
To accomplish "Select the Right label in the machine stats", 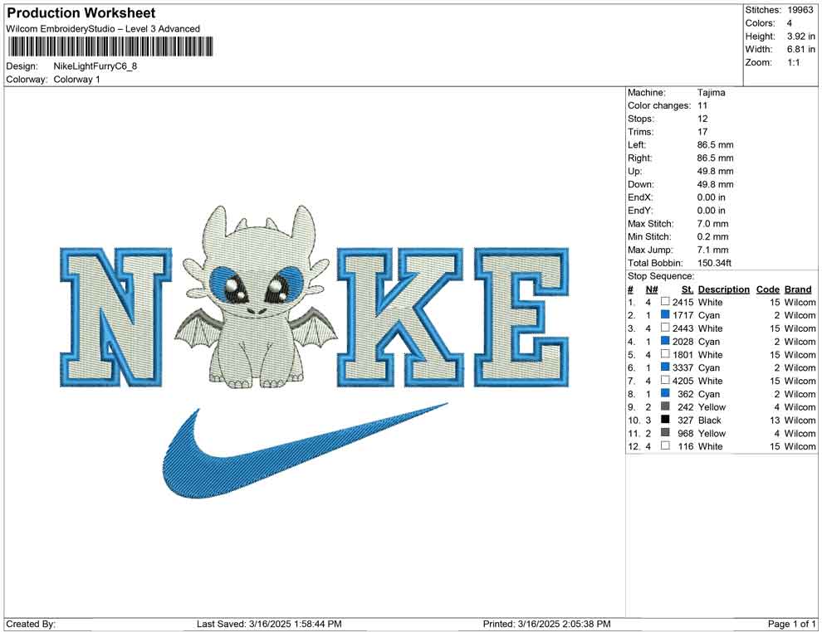I will [x=639, y=158].
